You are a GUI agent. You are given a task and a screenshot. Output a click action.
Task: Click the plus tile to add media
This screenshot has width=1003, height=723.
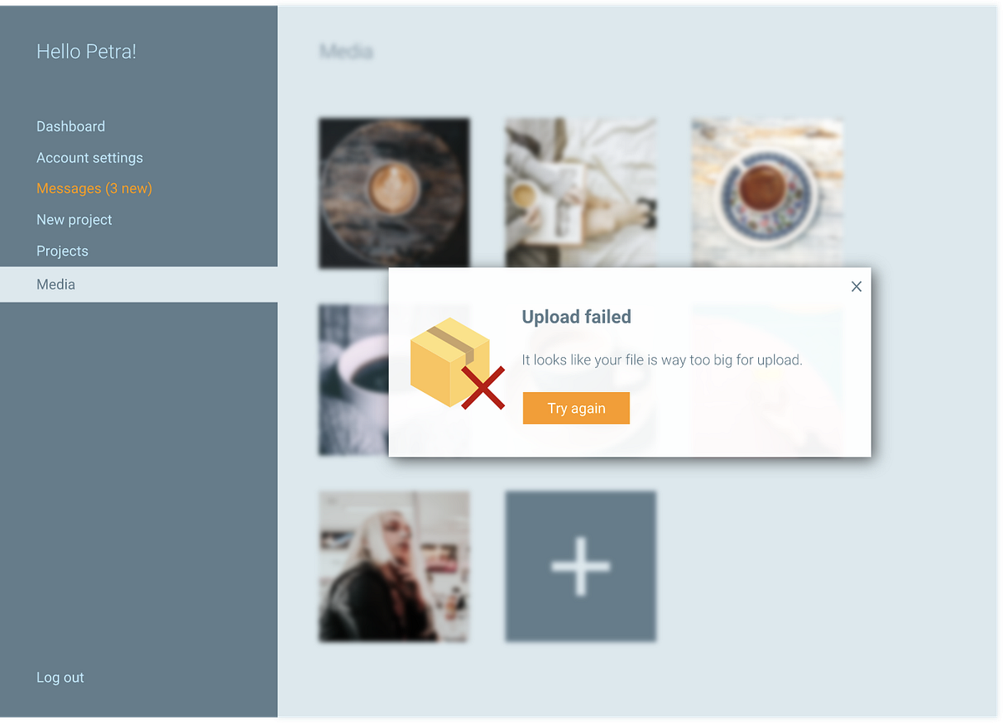click(x=580, y=567)
